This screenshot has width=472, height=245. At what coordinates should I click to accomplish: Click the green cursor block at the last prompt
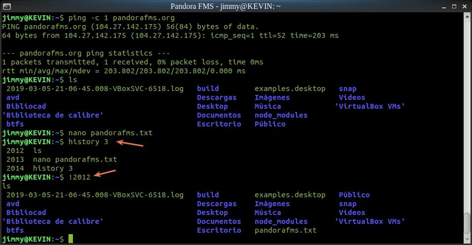click(70, 239)
